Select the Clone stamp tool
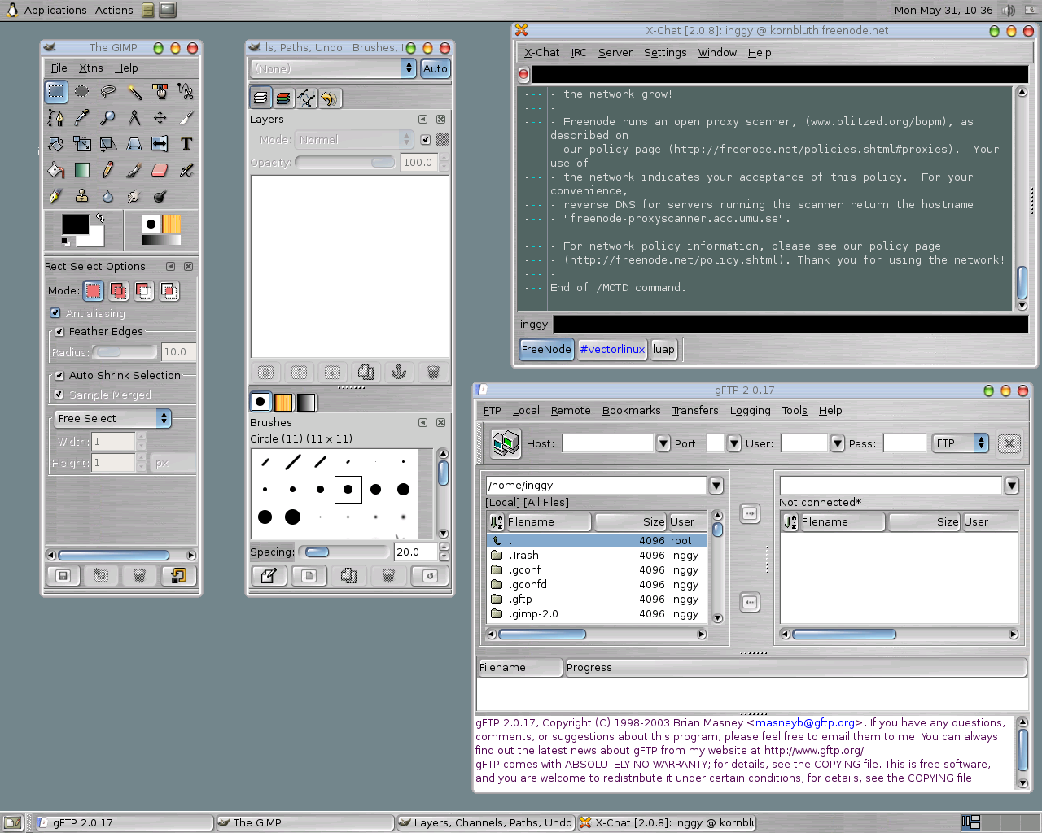1042x833 pixels. tap(81, 196)
